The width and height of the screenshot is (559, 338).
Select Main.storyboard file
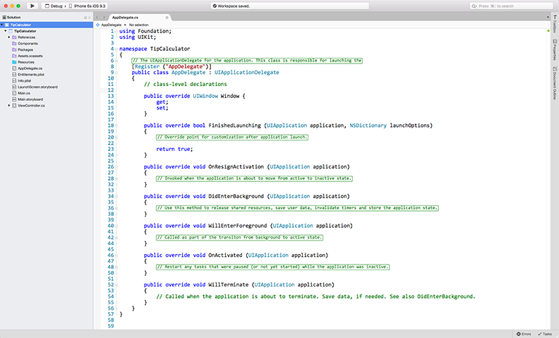[x=30, y=99]
